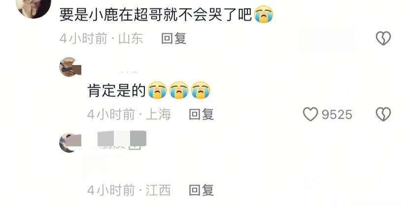Click the 山东 location label
408x205 pixels.
pyautogui.click(x=131, y=39)
